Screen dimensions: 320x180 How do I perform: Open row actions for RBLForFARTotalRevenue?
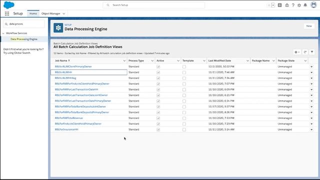(x=311, y=118)
